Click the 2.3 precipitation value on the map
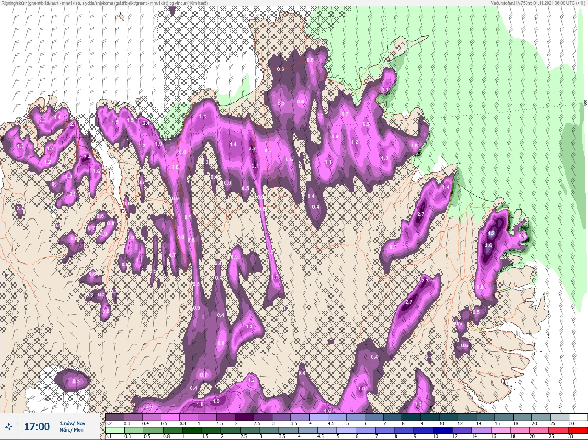 click(x=425, y=281)
